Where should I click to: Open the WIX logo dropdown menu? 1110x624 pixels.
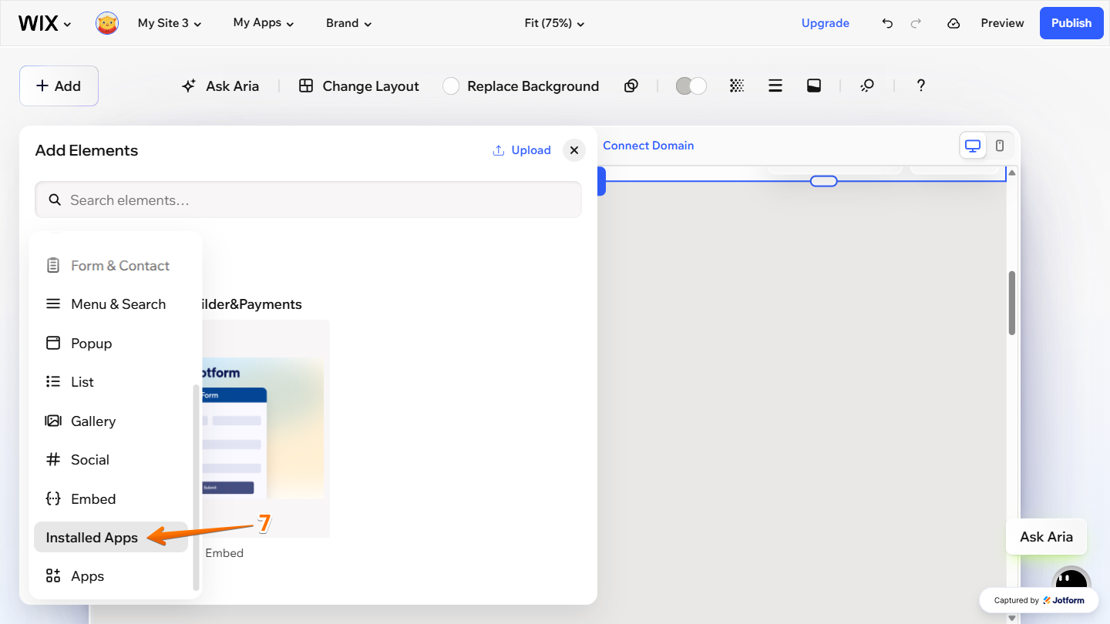click(45, 23)
